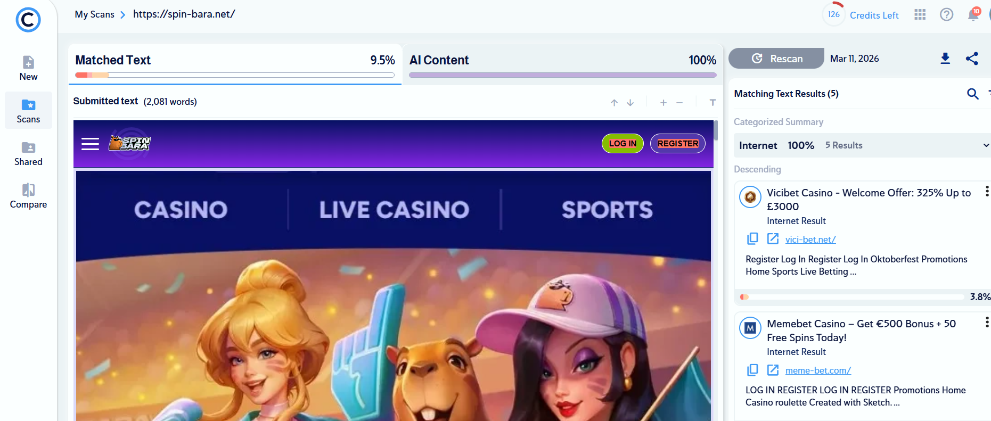Open the notifications bell

973,14
